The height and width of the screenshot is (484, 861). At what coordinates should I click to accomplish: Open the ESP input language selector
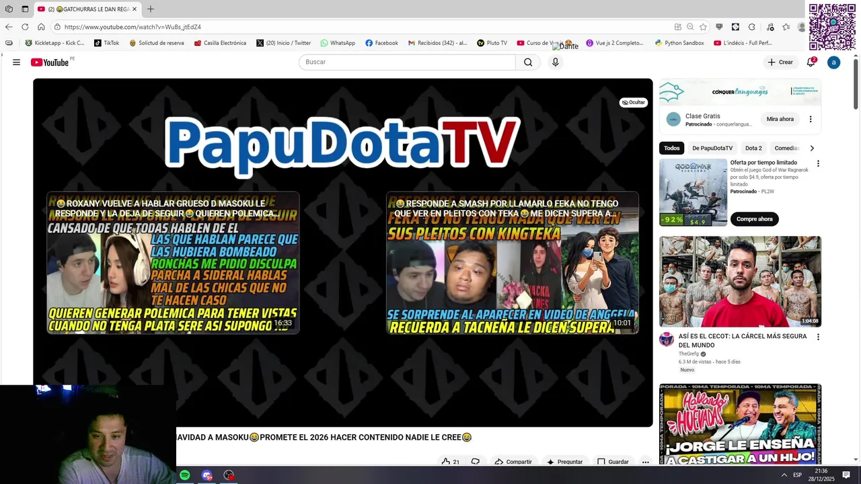pyautogui.click(x=797, y=475)
